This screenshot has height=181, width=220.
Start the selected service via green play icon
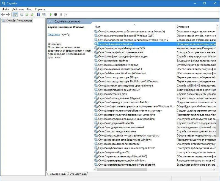point(51,14)
